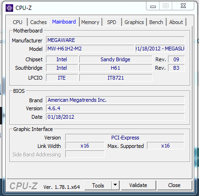Viewport: 199px width, 196px height.
Task: Click the Close button at bottom
Action: pyautogui.click(x=174, y=186)
